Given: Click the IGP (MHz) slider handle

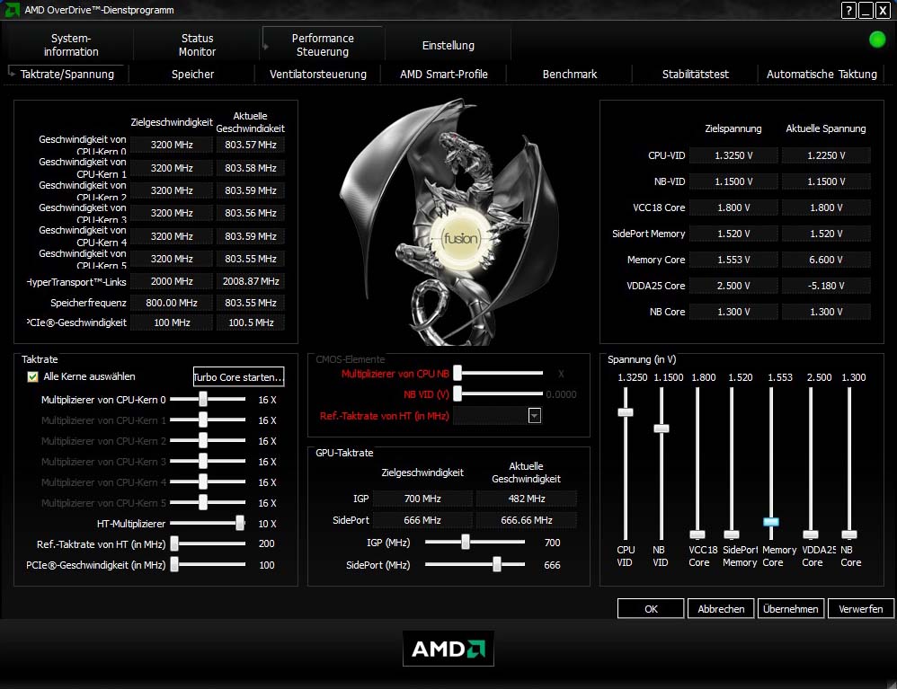Looking at the screenshot, I should click(466, 542).
